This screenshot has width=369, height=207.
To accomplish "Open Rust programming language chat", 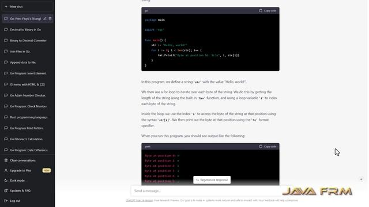I will (28, 117).
